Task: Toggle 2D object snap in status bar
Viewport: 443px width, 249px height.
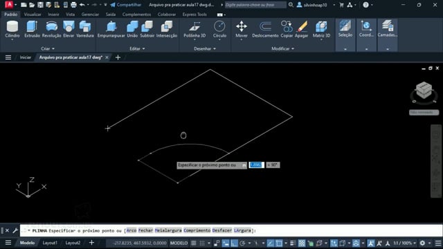Action: (279, 243)
